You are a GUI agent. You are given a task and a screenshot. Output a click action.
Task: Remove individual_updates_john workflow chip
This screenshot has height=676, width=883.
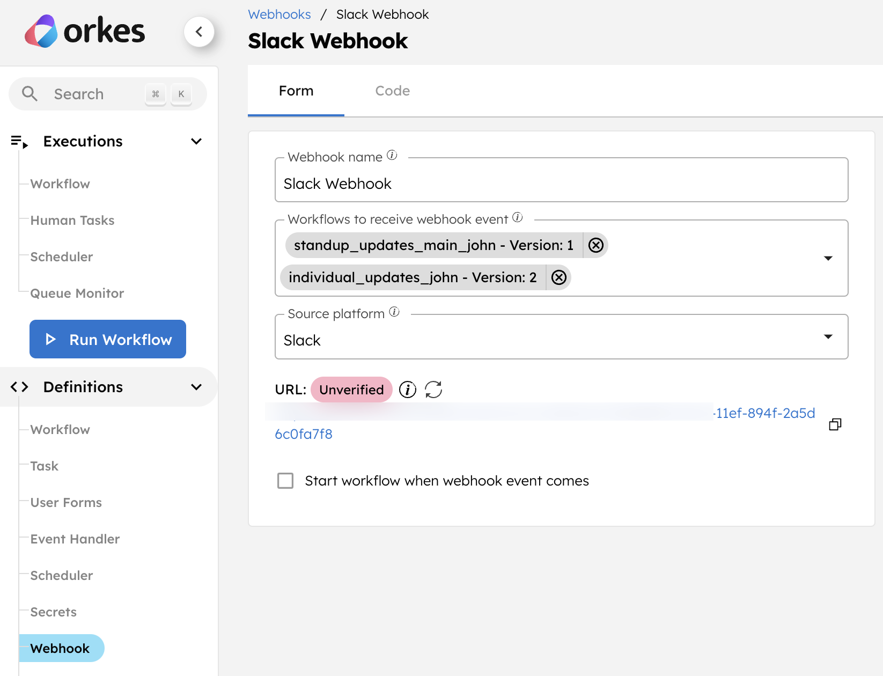[559, 277]
